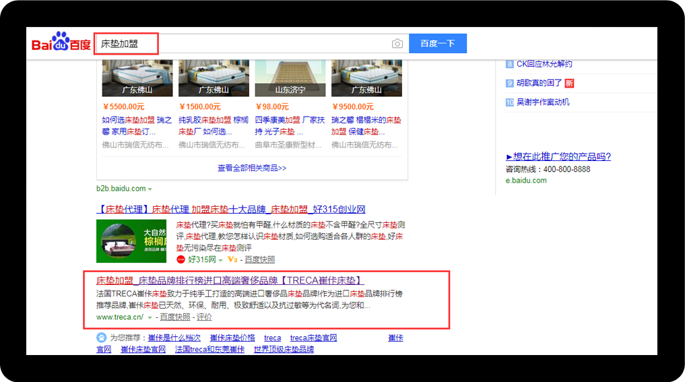
Task: Click the V3 credibility badge icon
Action: click(x=232, y=259)
